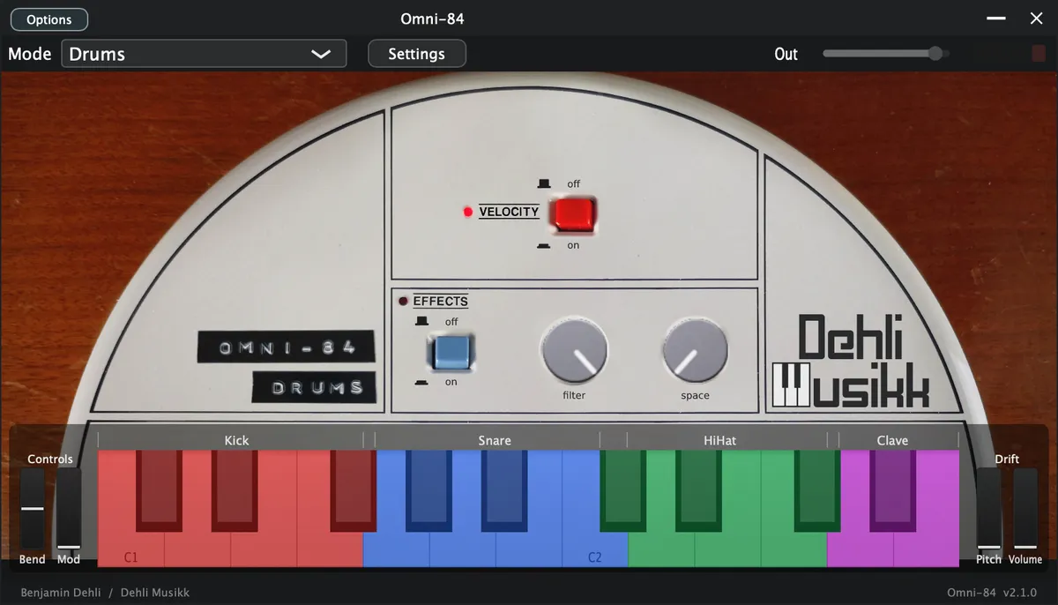
Task: Click the Pitch drift slider
Action: point(989,509)
